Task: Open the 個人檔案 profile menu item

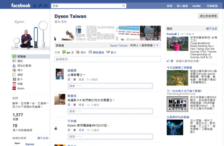Action: click(182, 6)
